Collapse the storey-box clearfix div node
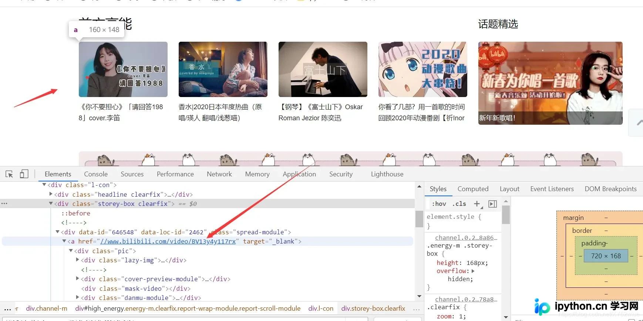Viewport: 643px width, 321px height. 51,203
